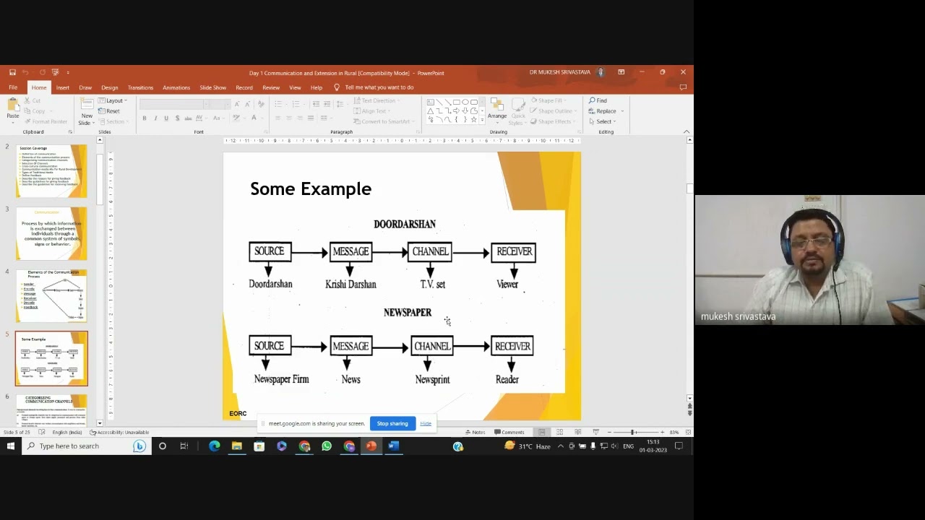The height and width of the screenshot is (520, 925).
Task: Switch to Reading view icon
Action: click(577, 432)
